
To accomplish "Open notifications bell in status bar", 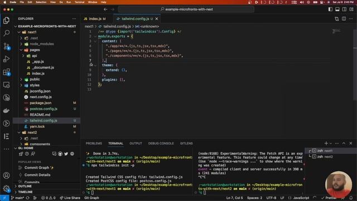I will (x=351, y=198).
